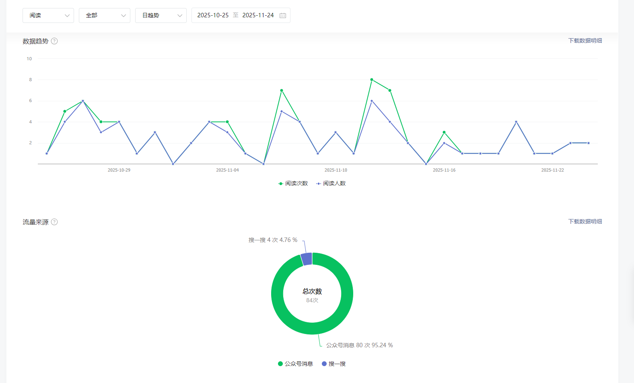This screenshot has height=383, width=634.
Task: Click the 搜一搜 4 次 4.76% label
Action: pos(273,240)
